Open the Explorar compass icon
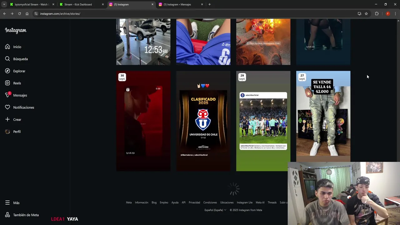Image resolution: width=400 pixels, height=225 pixels. pyautogui.click(x=7, y=71)
